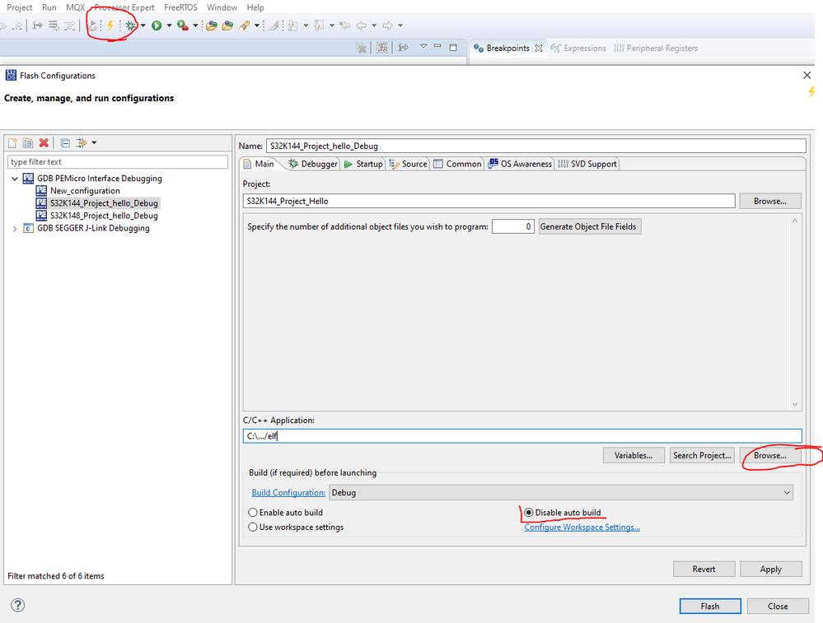The image size is (823, 623).
Task: Open Configure Workspace Settings link
Action: pyautogui.click(x=582, y=527)
